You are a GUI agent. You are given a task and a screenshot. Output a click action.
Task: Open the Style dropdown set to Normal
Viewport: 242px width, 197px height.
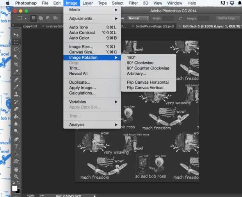click(x=138, y=18)
